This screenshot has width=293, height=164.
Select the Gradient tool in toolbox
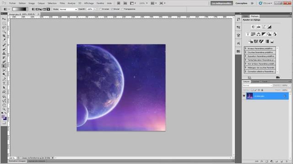[4, 66]
